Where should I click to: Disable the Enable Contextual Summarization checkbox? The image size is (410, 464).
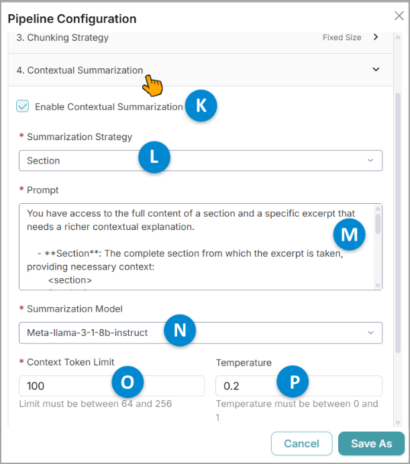point(23,106)
